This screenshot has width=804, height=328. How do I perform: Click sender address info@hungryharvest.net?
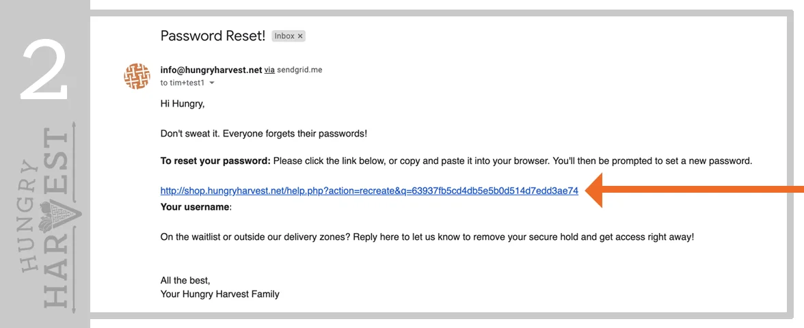211,70
